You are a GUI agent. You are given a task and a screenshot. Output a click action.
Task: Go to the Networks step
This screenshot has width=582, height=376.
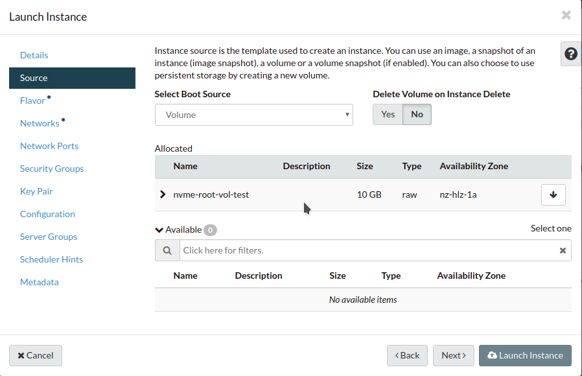click(x=40, y=123)
